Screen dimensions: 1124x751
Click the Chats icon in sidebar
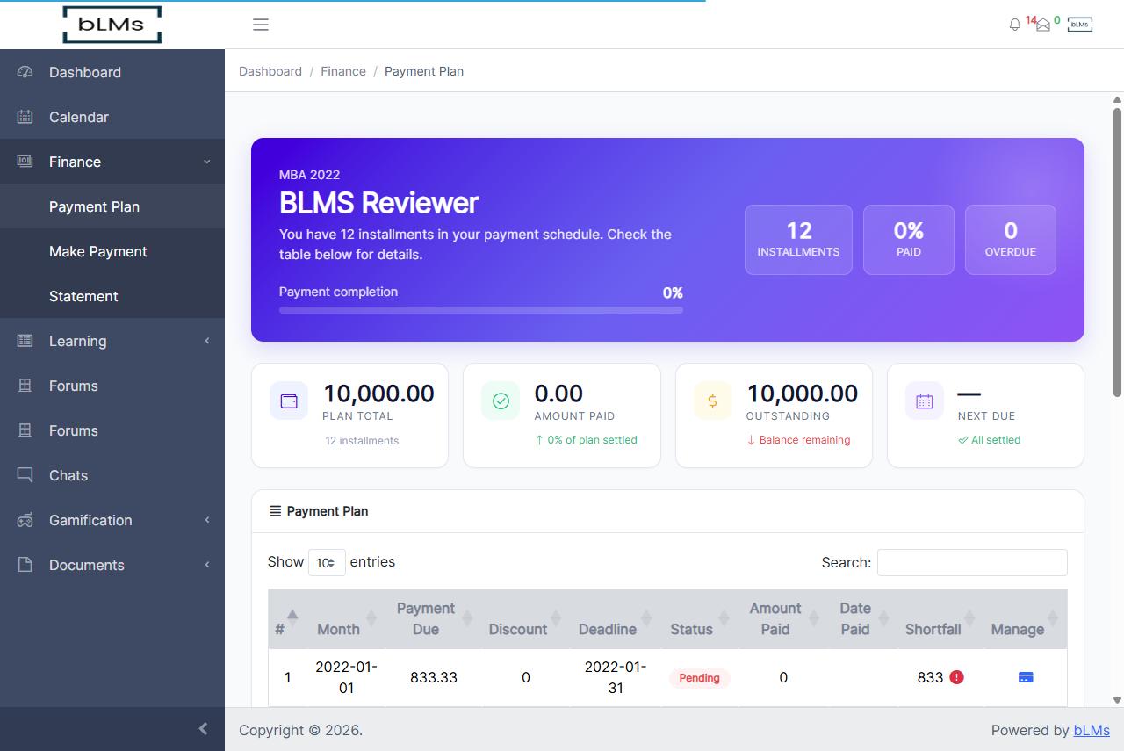pyautogui.click(x=25, y=475)
